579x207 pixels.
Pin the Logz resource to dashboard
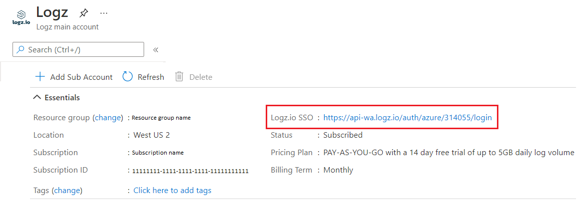[84, 13]
